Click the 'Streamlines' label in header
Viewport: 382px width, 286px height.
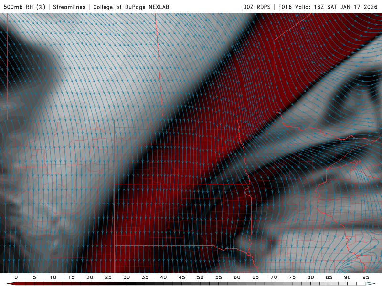coord(69,7)
